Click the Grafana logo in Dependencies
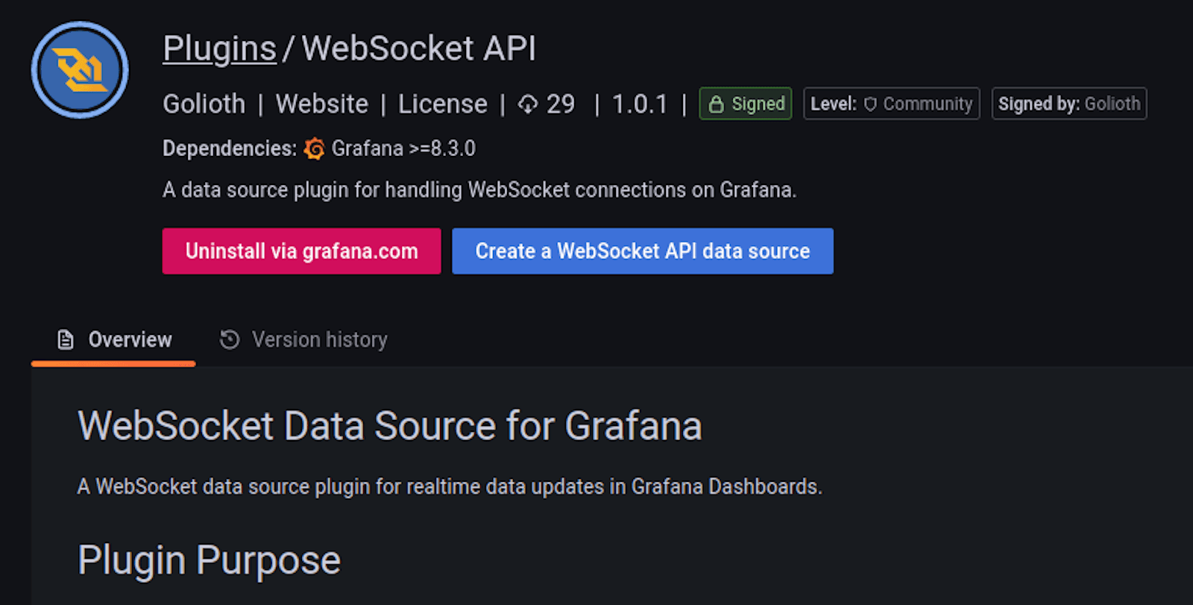Screen dimensions: 1193x605 tap(314, 149)
